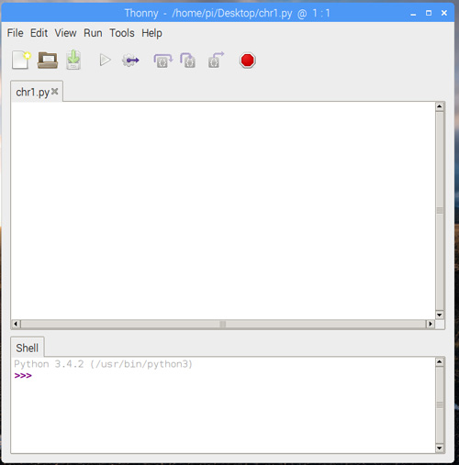Open the Tools menu

(x=122, y=33)
